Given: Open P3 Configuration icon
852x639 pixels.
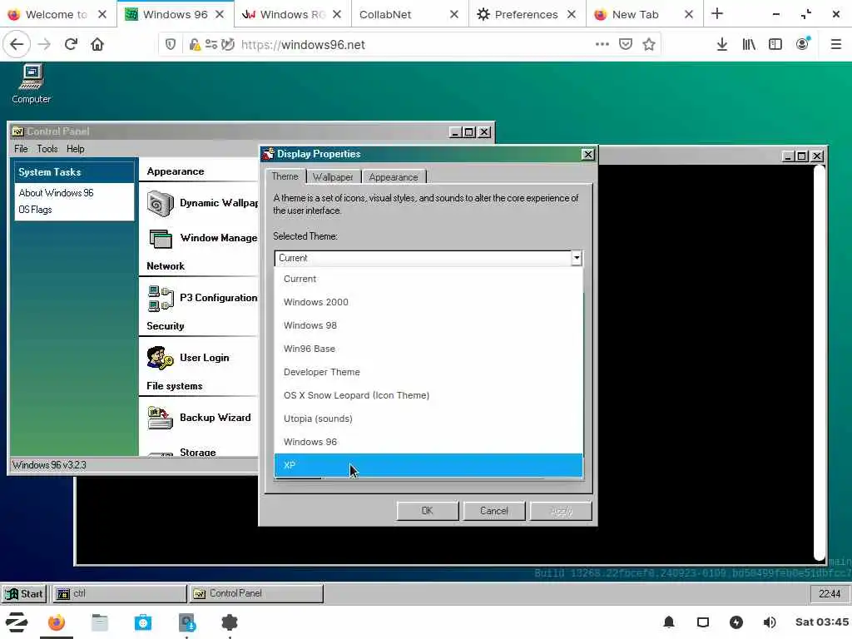Looking at the screenshot, I should [161, 299].
